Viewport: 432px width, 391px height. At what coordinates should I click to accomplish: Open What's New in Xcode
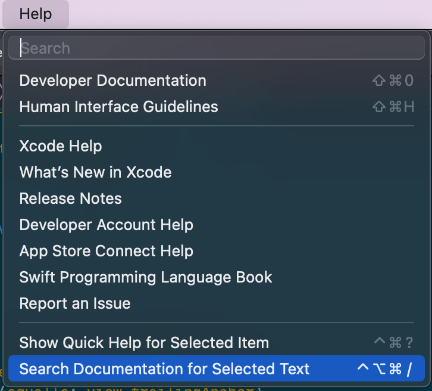(96, 172)
